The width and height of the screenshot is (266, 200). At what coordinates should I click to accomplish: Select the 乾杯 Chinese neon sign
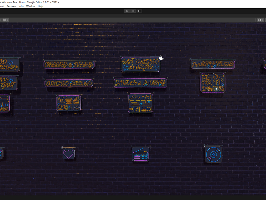pyautogui.click(x=213, y=83)
